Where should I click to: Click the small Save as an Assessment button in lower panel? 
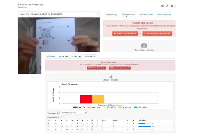pyautogui.click(x=120, y=68)
